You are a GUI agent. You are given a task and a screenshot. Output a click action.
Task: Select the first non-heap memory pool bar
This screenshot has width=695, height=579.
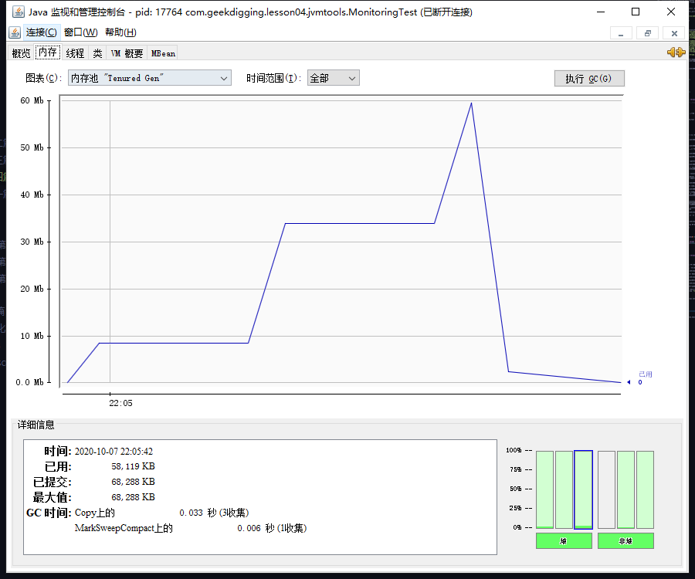pos(606,489)
